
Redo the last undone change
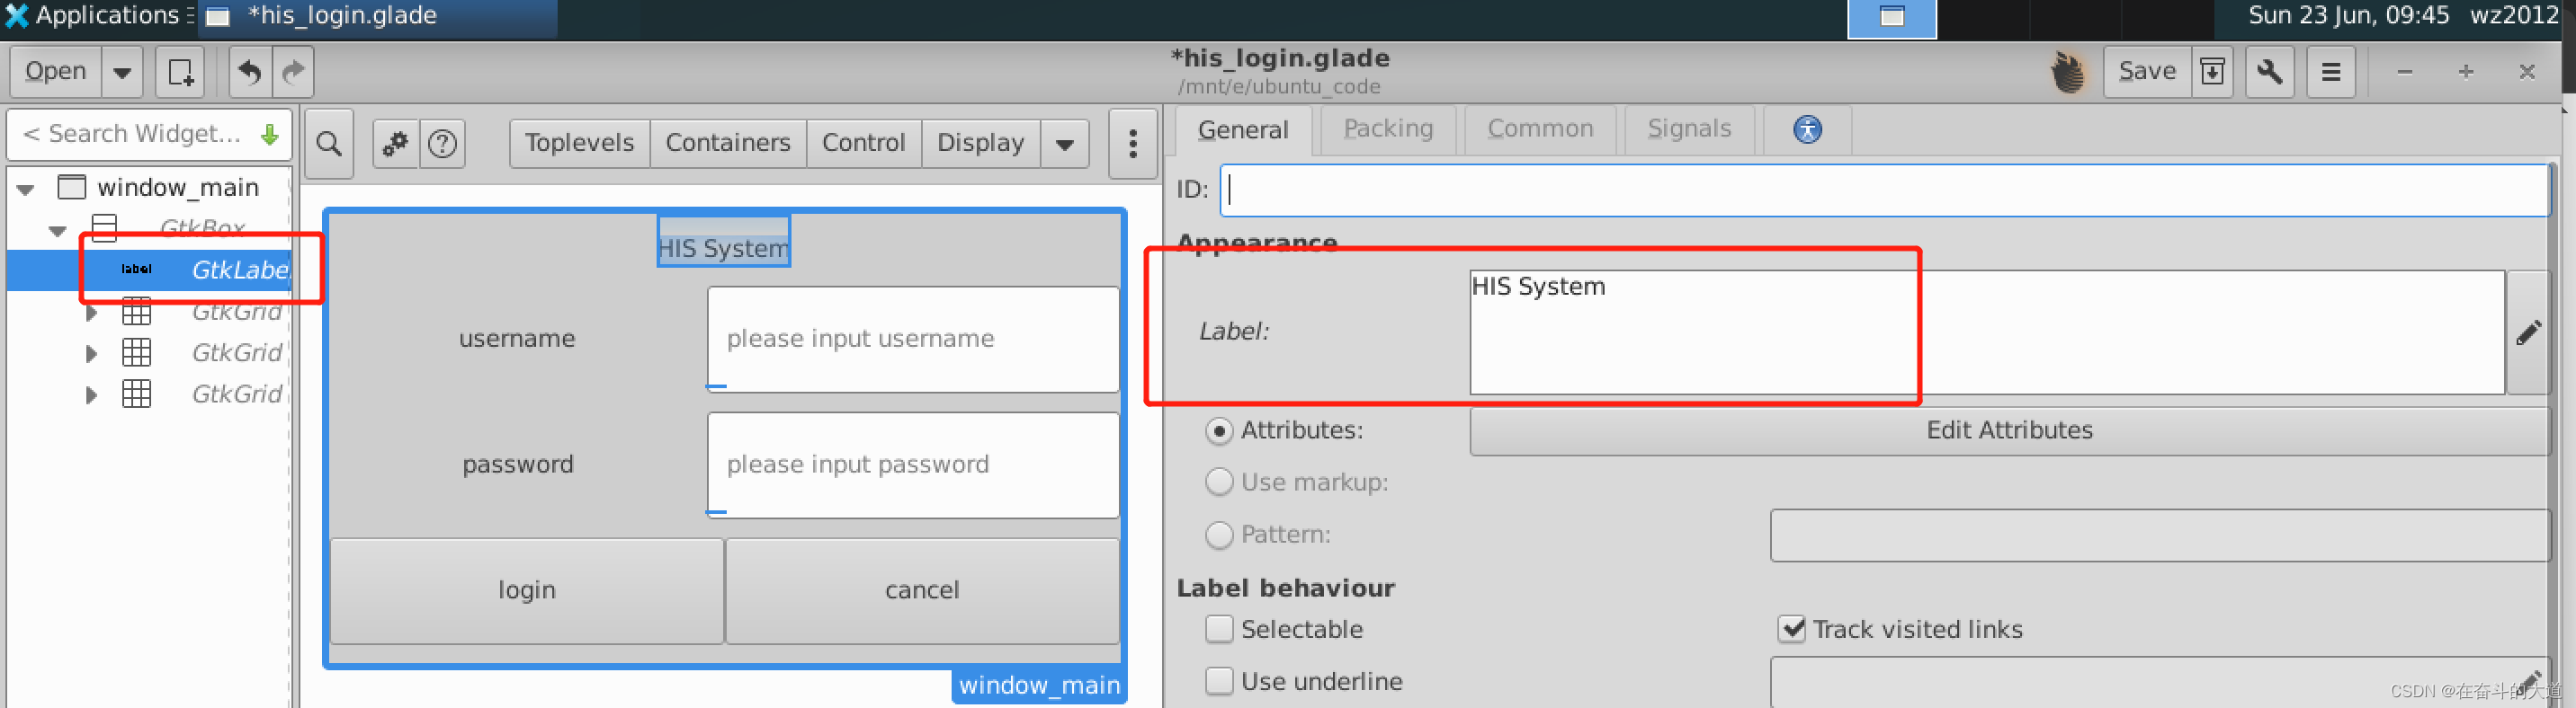point(293,72)
